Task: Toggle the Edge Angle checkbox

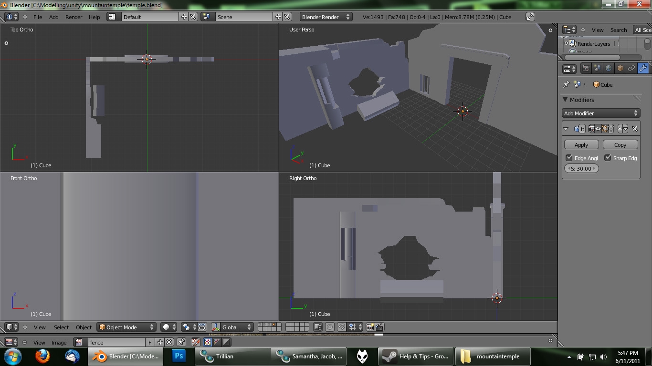Action: click(569, 158)
